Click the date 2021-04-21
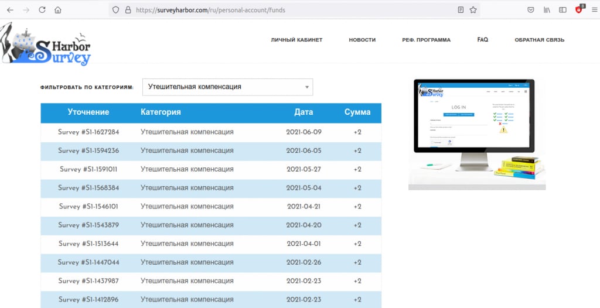Viewport: 600px width, 308px height. coord(304,206)
